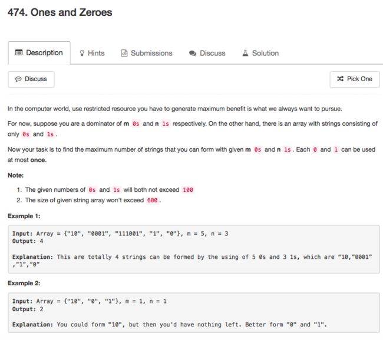Open the Submissions tab
The height and width of the screenshot is (340, 383).
(x=147, y=53)
